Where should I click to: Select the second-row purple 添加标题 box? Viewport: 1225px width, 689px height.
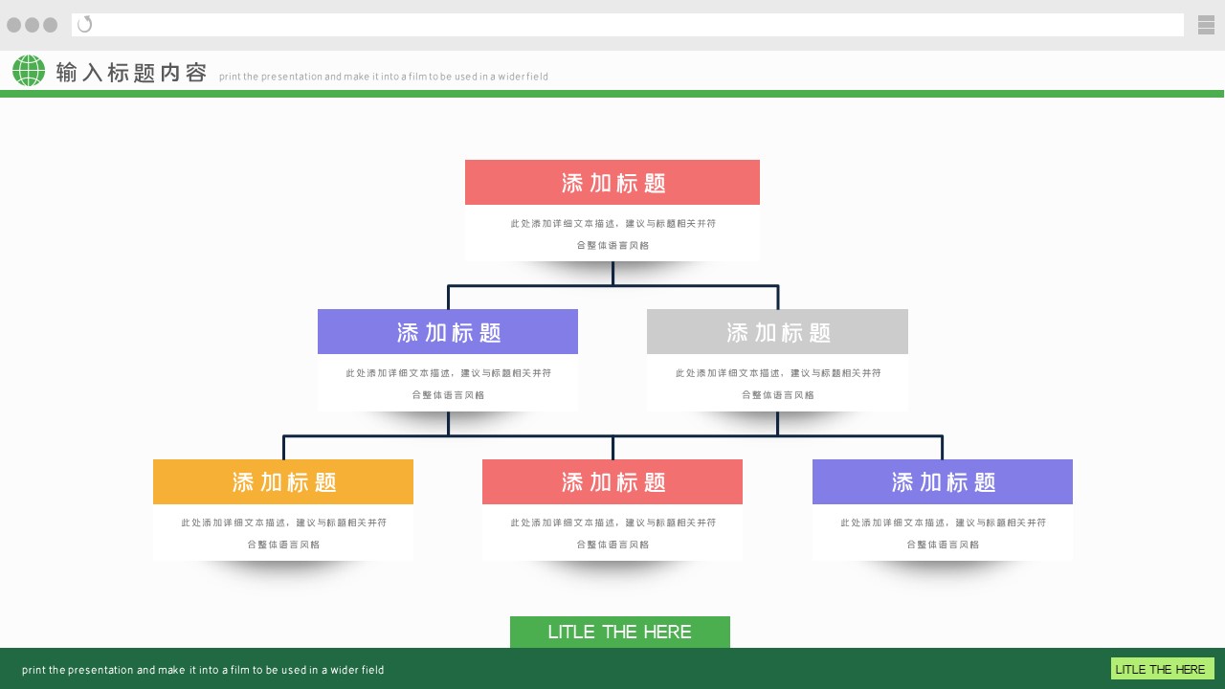pos(448,332)
